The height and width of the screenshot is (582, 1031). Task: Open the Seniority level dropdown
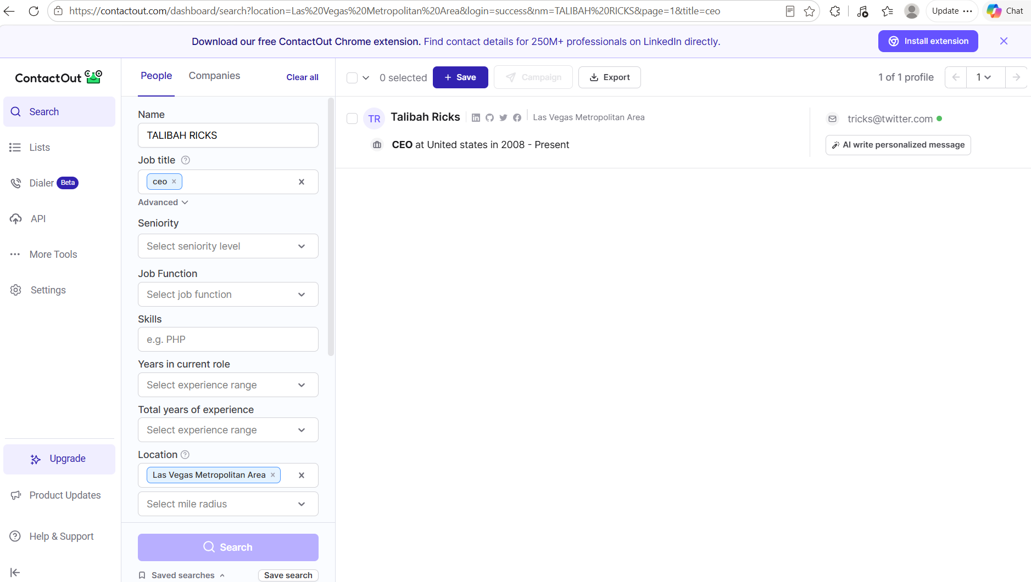point(228,246)
